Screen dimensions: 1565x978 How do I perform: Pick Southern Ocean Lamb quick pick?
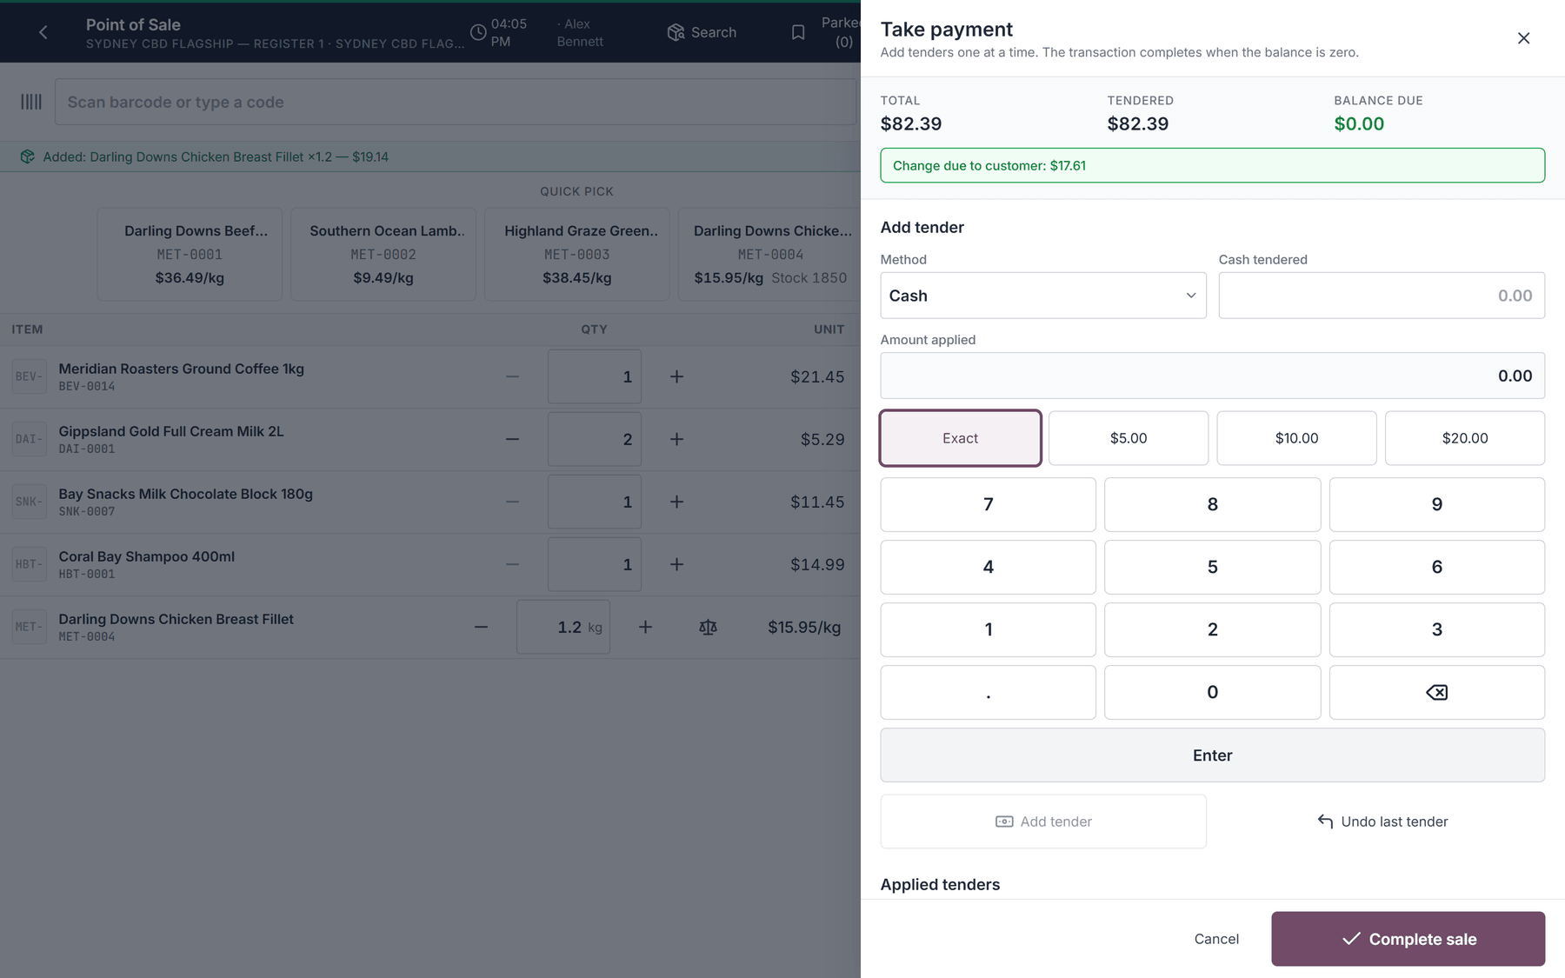click(383, 254)
